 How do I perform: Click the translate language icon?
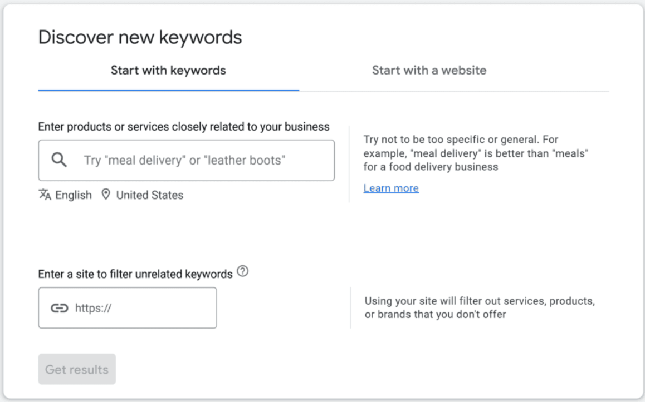point(45,195)
